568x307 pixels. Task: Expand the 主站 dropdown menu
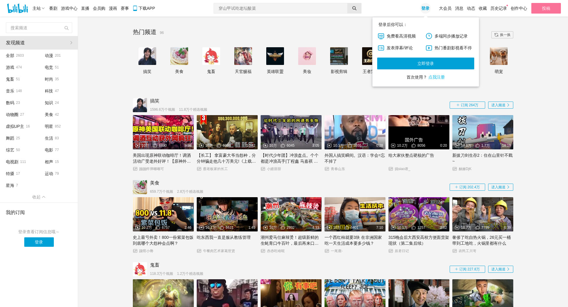coord(38,8)
